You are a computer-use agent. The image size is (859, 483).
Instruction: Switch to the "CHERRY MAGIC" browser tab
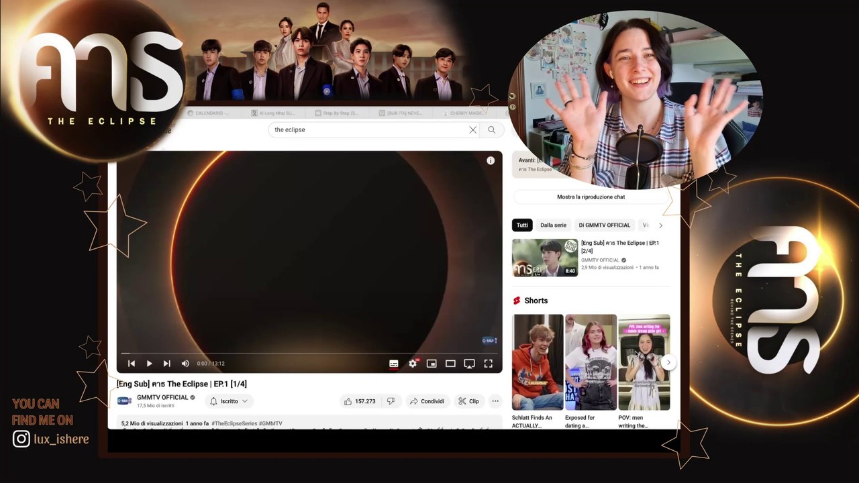pyautogui.click(x=466, y=113)
